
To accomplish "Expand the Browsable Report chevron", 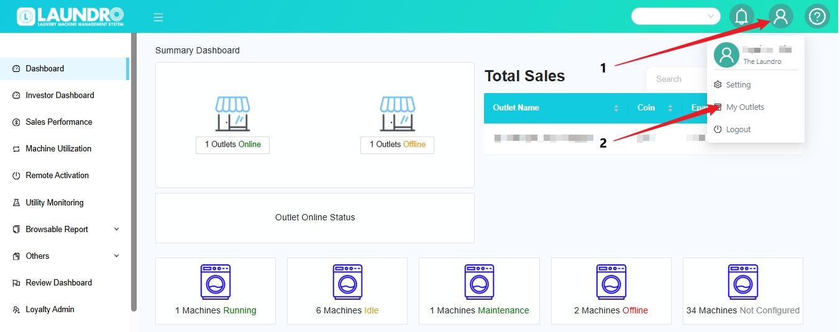I will 116,229.
